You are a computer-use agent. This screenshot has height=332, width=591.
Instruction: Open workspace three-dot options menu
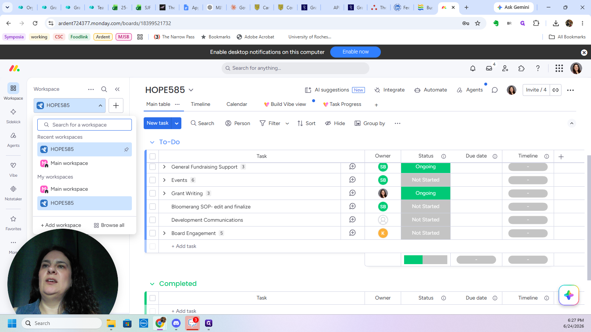(x=91, y=89)
